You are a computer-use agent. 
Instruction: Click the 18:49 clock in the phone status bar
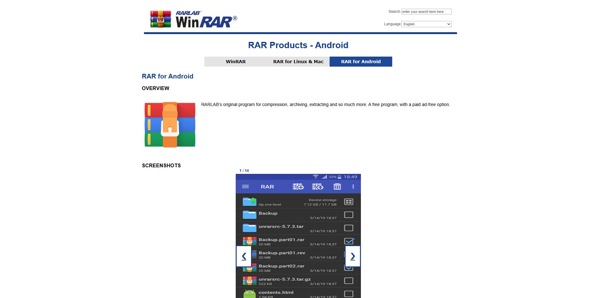350,177
